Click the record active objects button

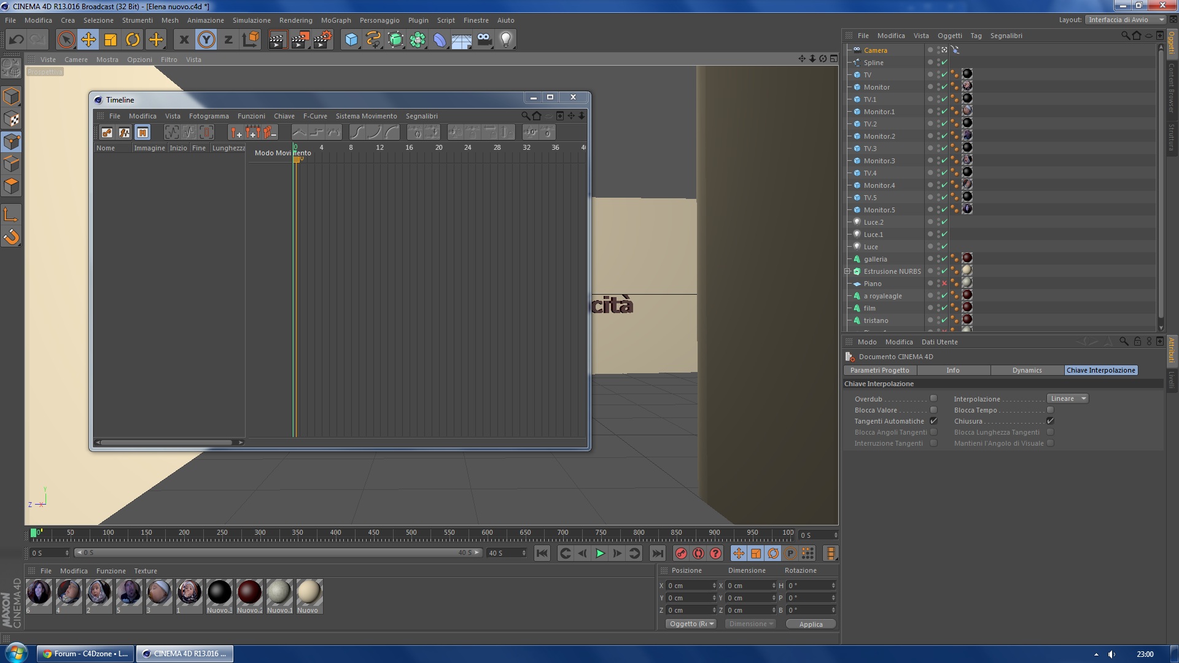click(x=681, y=553)
